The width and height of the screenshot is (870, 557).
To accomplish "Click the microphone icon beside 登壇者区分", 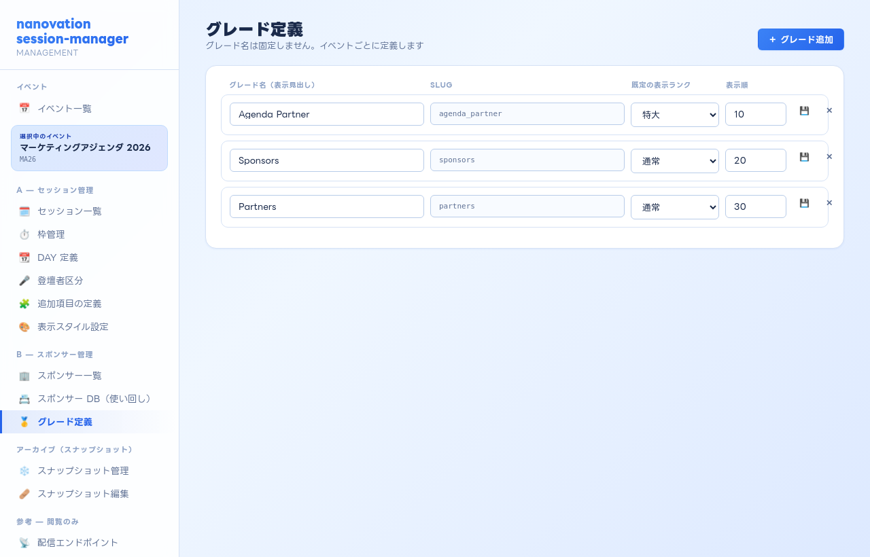I will click(24, 281).
